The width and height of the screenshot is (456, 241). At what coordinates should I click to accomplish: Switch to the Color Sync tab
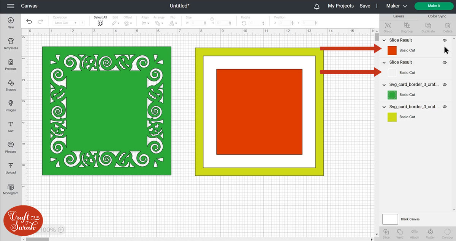[x=437, y=16]
